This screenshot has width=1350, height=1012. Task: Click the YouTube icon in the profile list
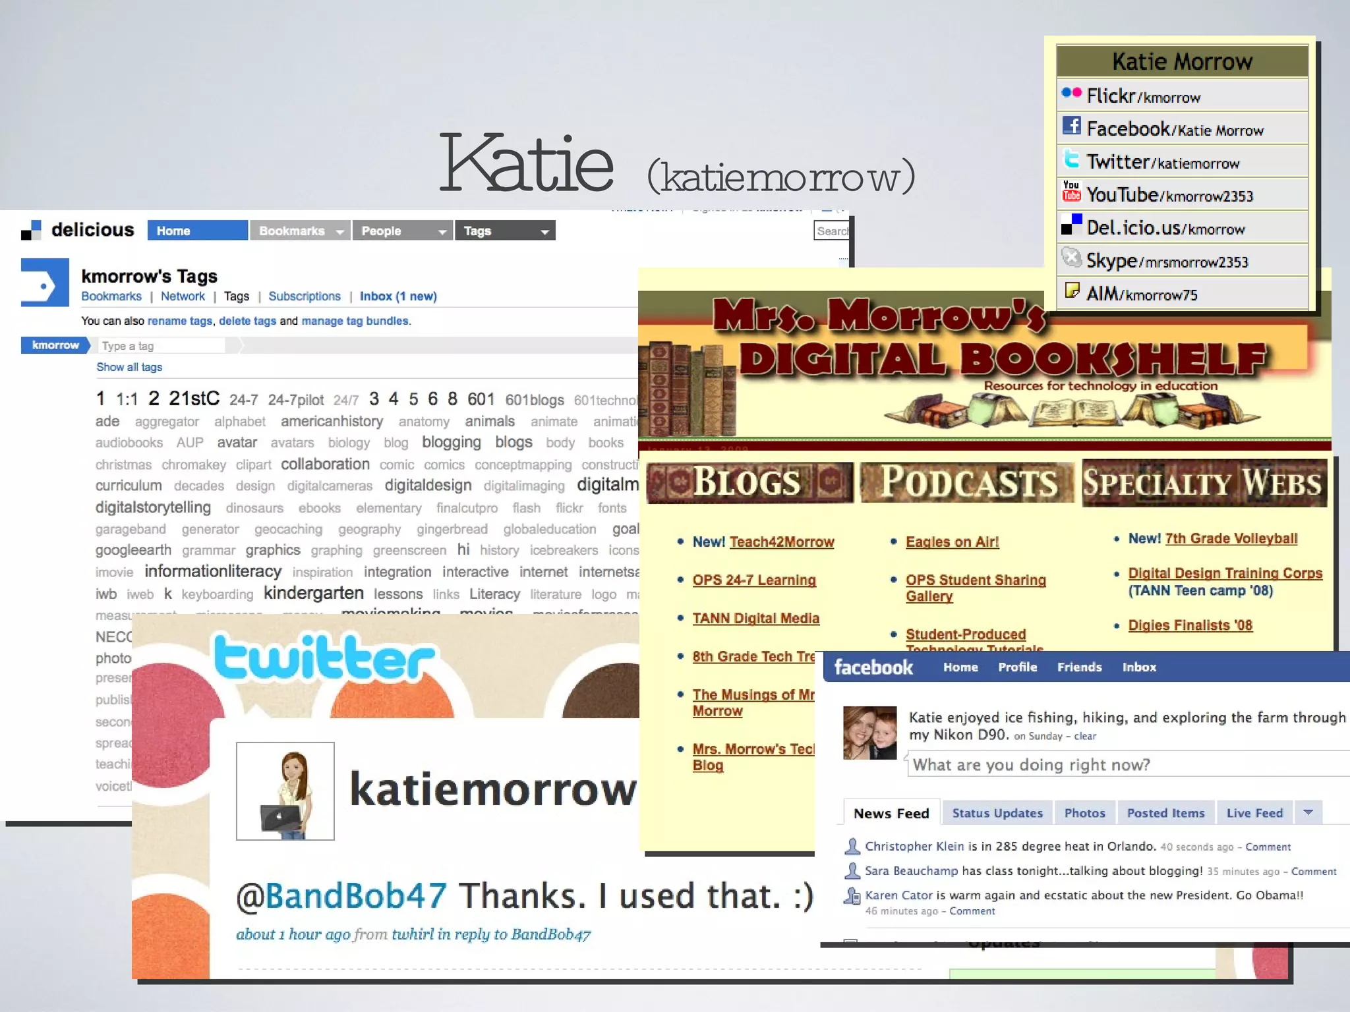pos(1071,191)
